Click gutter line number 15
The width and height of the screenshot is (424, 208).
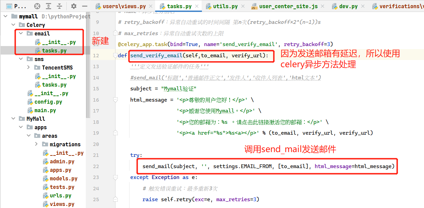click(x=96, y=89)
